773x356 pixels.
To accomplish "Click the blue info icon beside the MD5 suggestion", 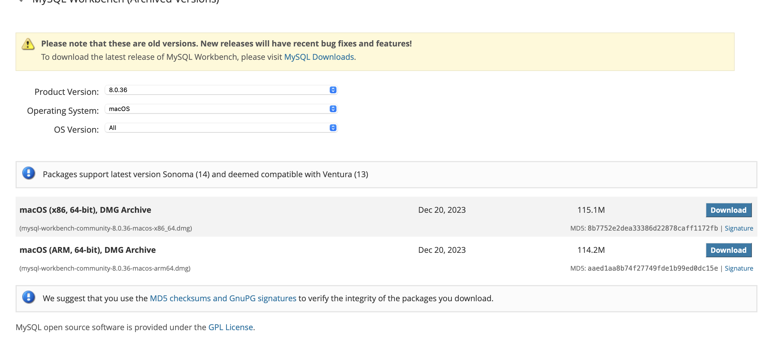I will pyautogui.click(x=29, y=297).
